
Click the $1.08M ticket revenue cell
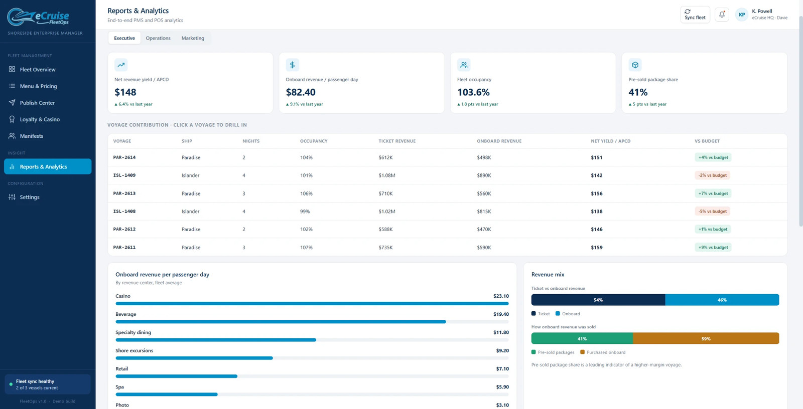click(x=387, y=175)
